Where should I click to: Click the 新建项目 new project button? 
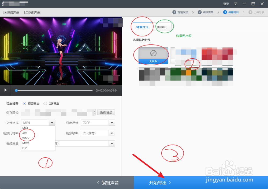click(12, 12)
